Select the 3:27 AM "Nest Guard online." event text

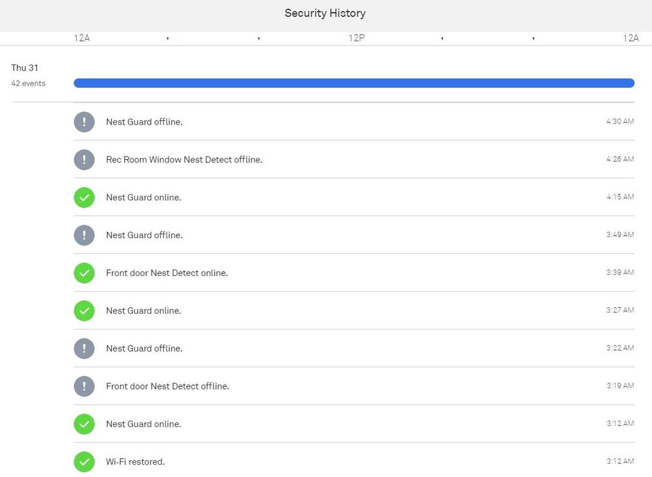[x=144, y=311]
